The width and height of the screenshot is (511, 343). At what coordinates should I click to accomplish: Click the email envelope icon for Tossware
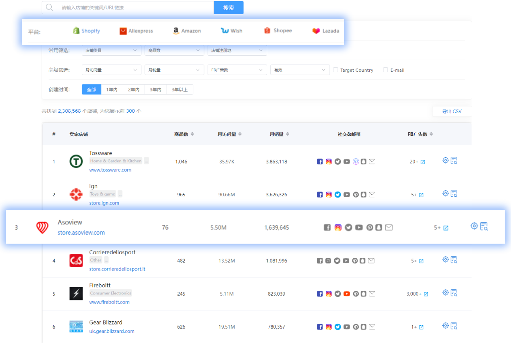click(372, 162)
